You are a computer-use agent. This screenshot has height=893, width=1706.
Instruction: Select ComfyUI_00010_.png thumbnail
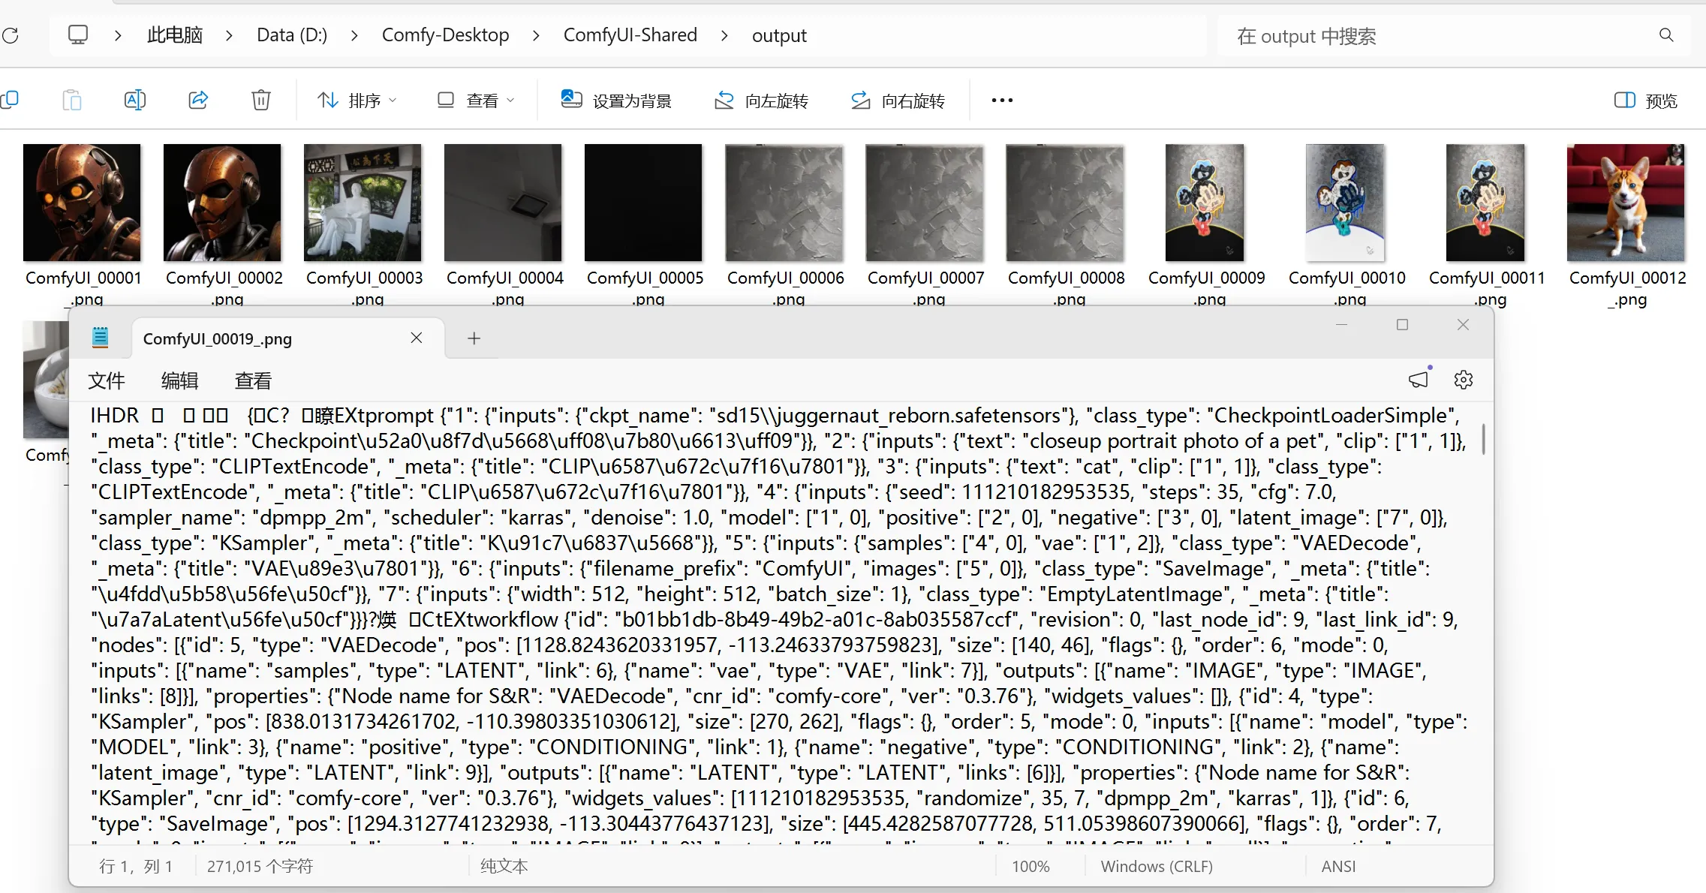[1345, 203]
